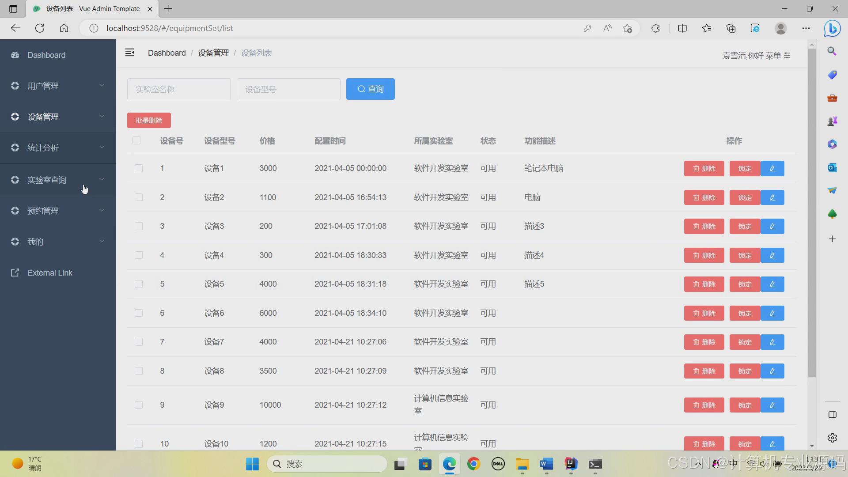This screenshot has height=477, width=848.
Task: Click the page vertical scrollbar thumb
Action: 812,212
